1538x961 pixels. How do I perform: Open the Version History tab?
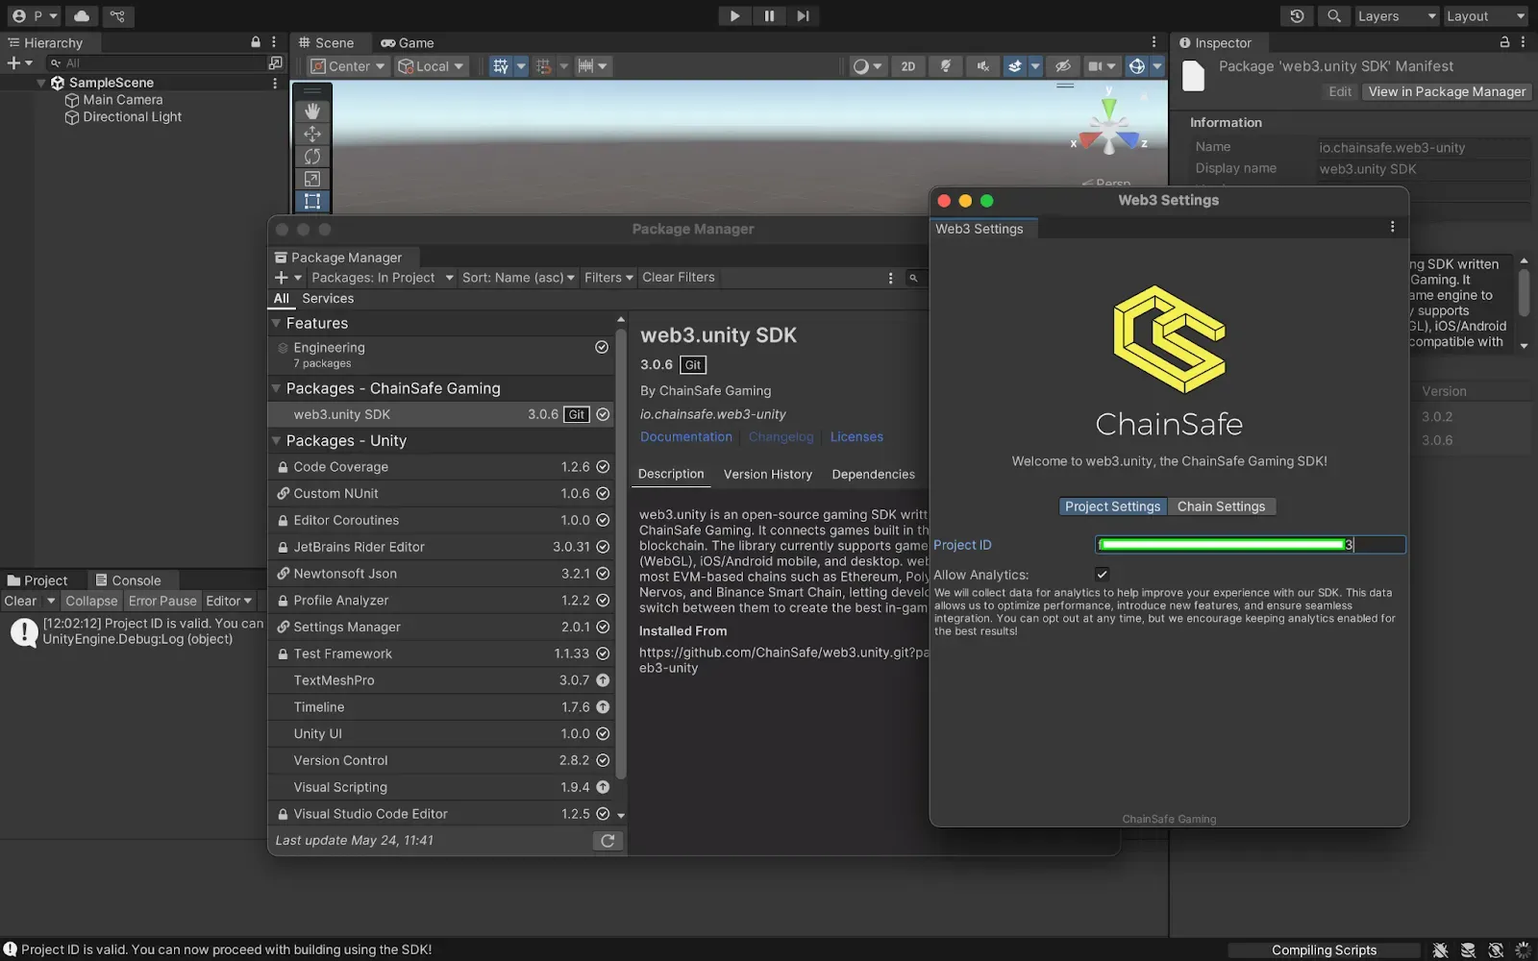pos(767,475)
